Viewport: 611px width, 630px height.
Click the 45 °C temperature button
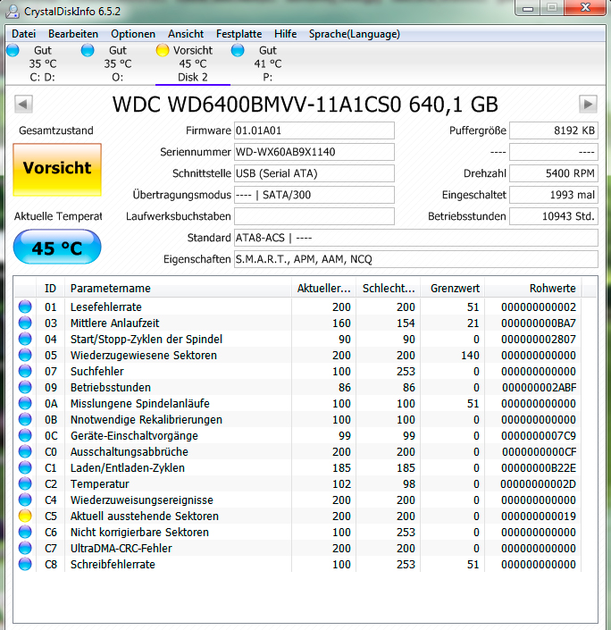click(57, 248)
